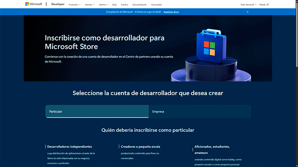Expand the Centros dropdown menu
The width and height of the screenshot is (298, 167).
pos(104,4)
